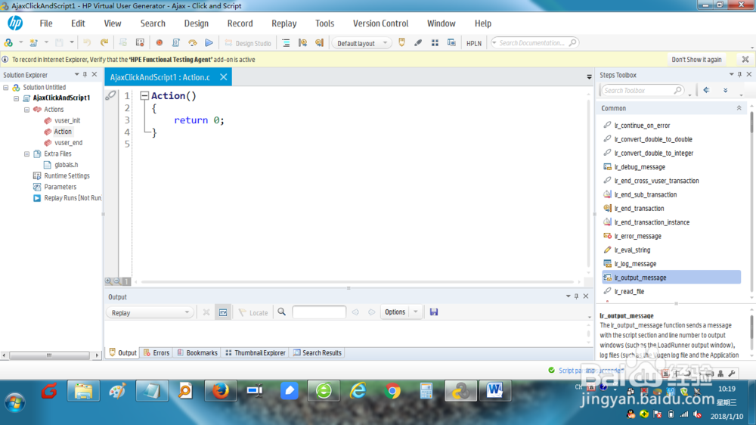The height and width of the screenshot is (425, 756).
Task: Click the Undo arrow icon in toolbar
Action: (87, 43)
